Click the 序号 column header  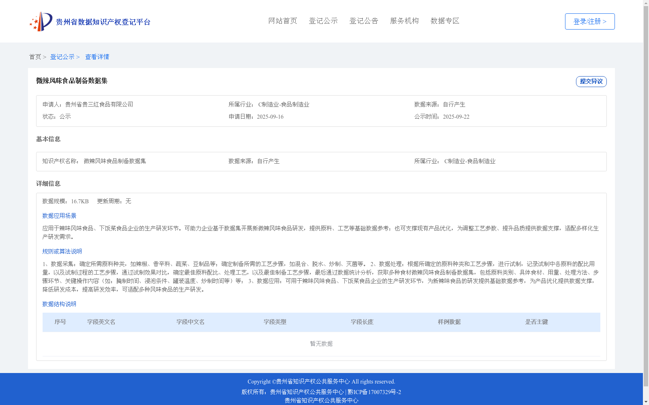click(60, 322)
